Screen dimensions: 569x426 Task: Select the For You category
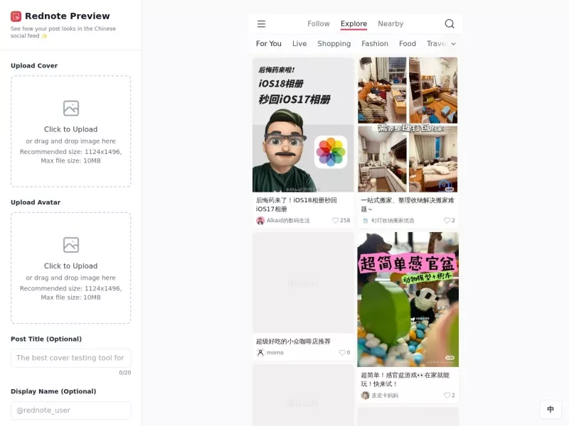coord(269,44)
